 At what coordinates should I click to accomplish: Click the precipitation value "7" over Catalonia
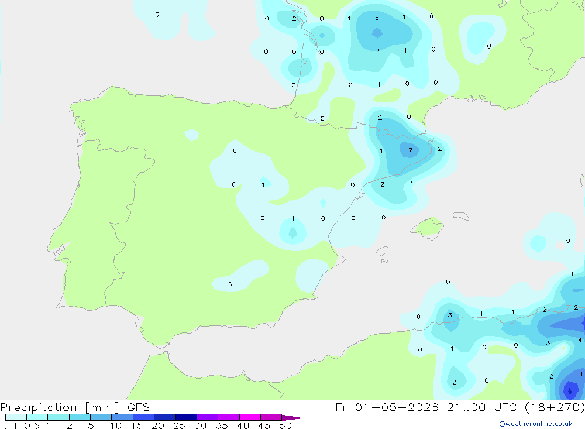tap(411, 150)
